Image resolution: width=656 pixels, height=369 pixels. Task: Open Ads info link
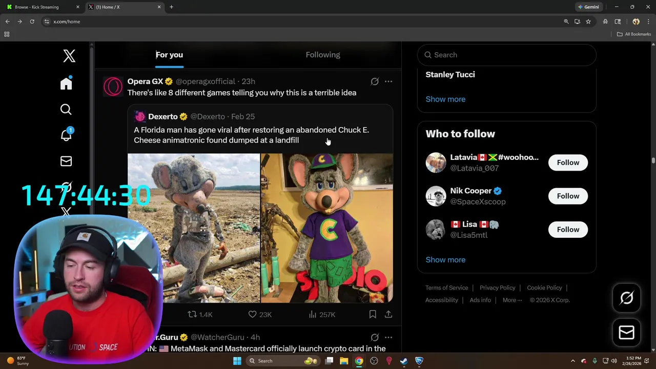point(480,300)
